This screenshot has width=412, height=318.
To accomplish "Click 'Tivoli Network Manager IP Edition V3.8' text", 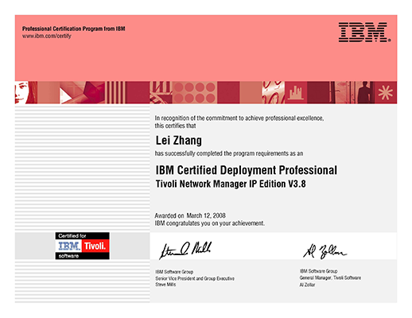I will (x=231, y=184).
